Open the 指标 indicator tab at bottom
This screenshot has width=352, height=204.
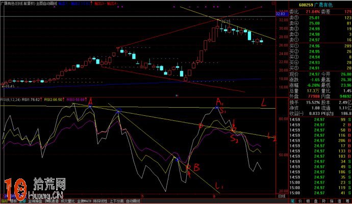point(4,201)
